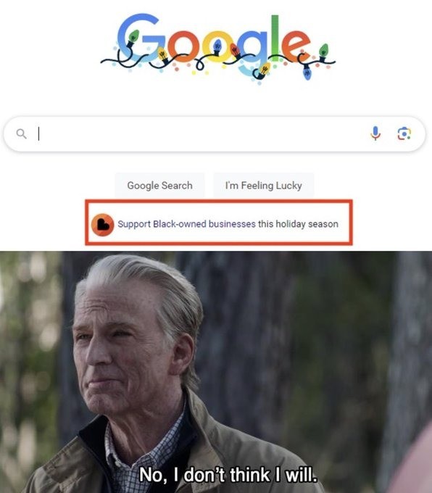Click the red bulb left of the g
This screenshot has height=493, width=432.
pyautogui.click(x=236, y=51)
